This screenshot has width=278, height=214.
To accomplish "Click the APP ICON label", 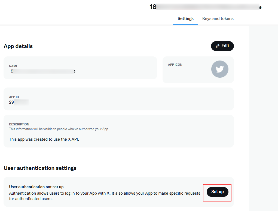I will 175,65.
